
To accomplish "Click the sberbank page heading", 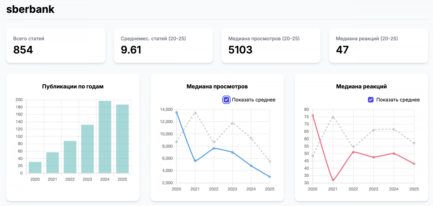I will click(x=30, y=9).
